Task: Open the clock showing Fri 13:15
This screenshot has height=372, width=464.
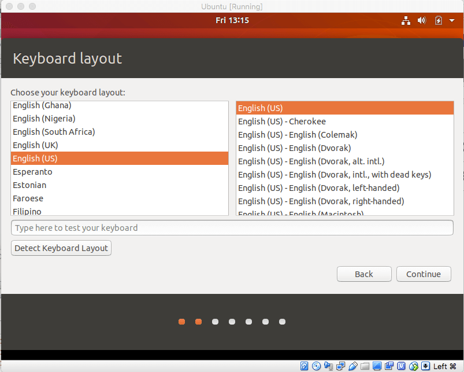Action: click(x=232, y=20)
